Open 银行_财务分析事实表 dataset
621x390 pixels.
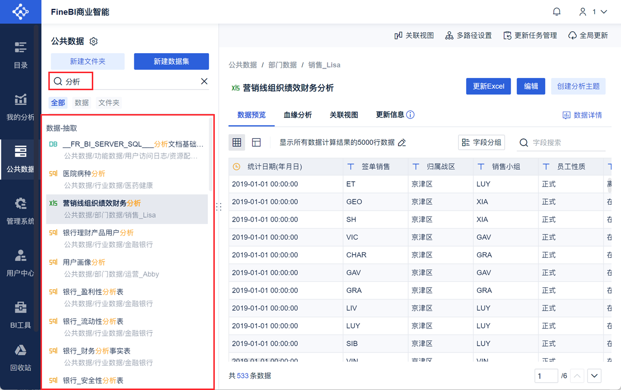(x=127, y=357)
